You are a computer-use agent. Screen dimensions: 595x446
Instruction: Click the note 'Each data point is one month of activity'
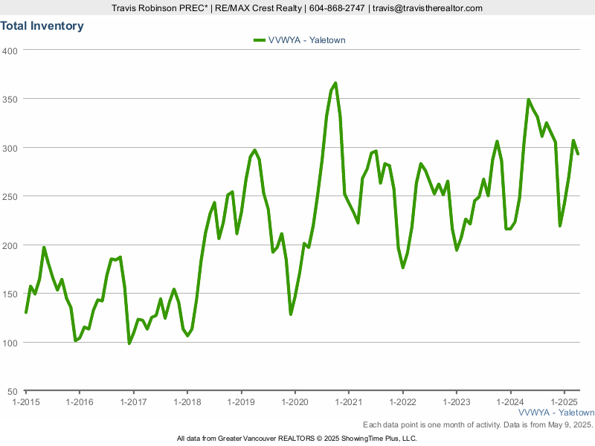pos(432,424)
